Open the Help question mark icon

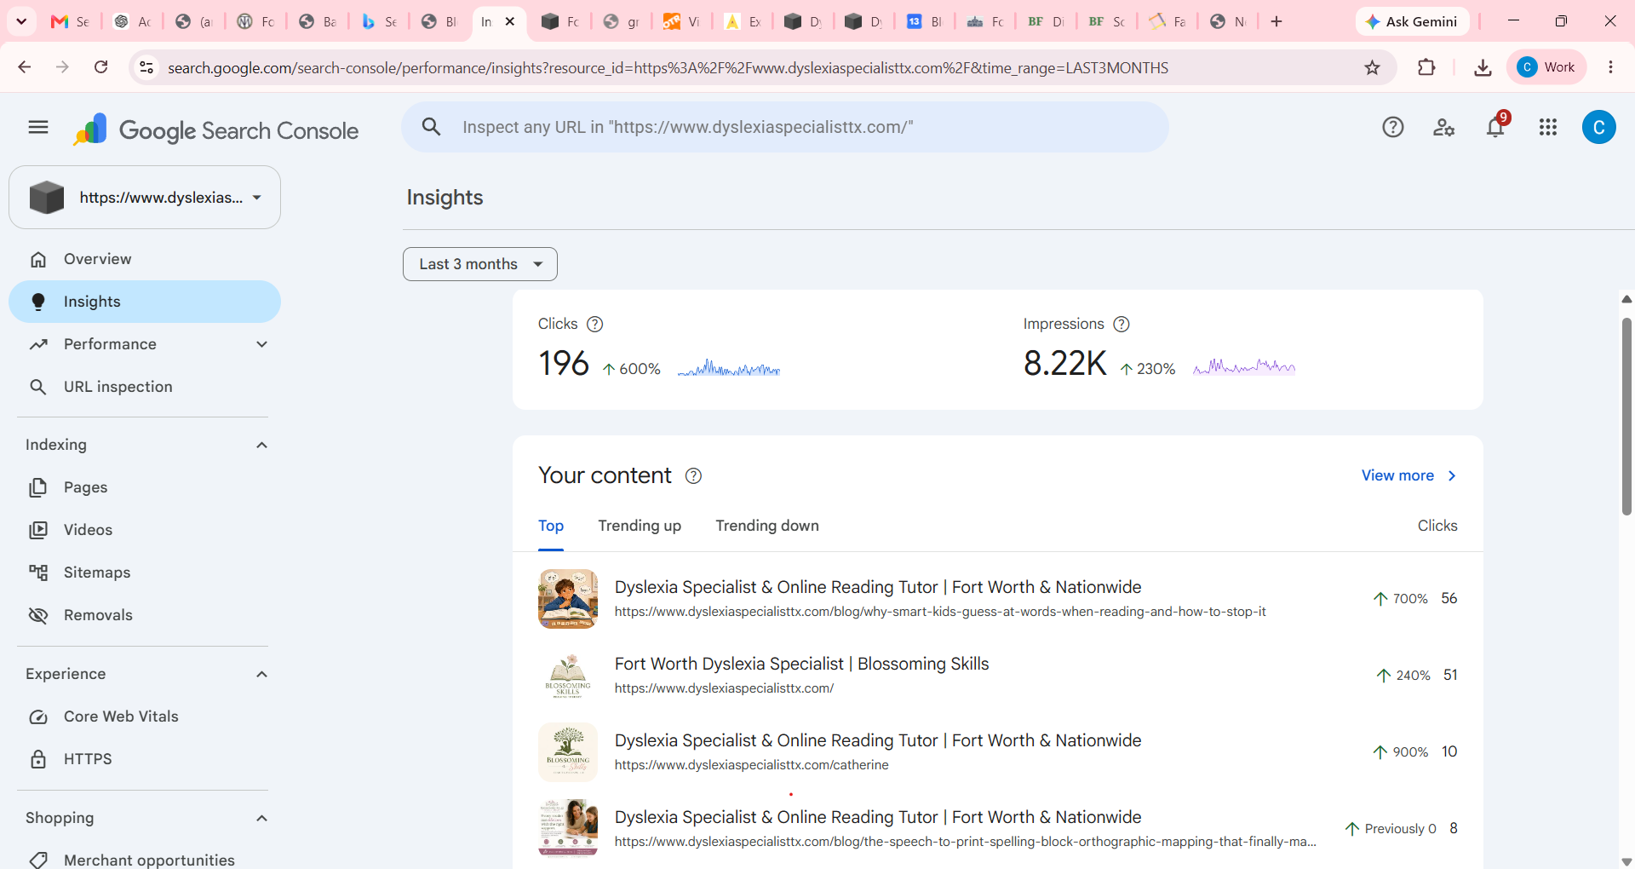click(1393, 128)
